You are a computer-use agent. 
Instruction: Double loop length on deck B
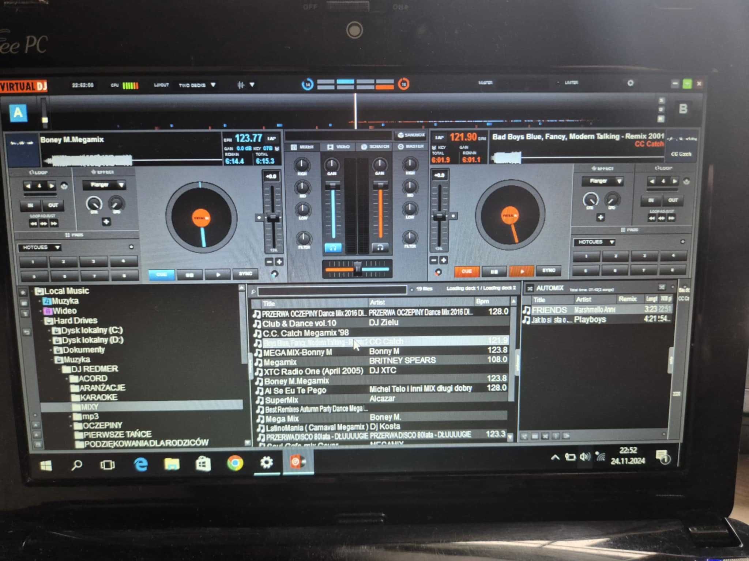pyautogui.click(x=674, y=181)
